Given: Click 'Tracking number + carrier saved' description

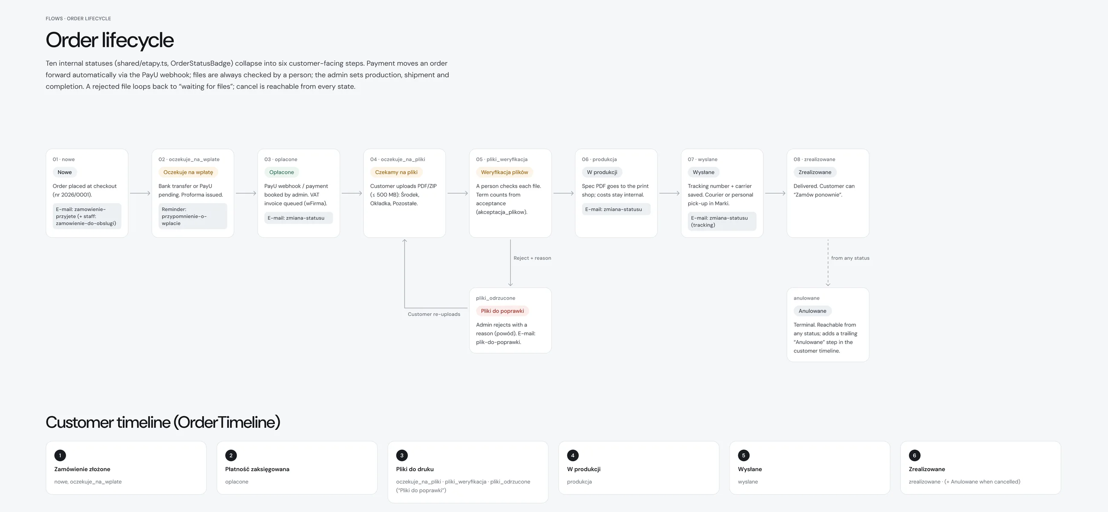Looking at the screenshot, I should 721,195.
